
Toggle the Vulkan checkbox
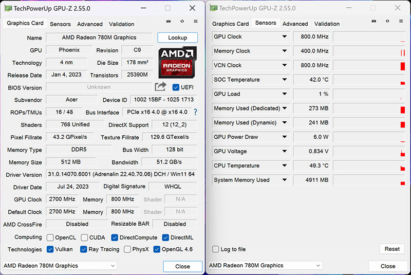[50, 249]
